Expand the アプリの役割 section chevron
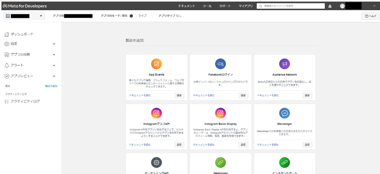This screenshot has height=174, width=380. (x=54, y=55)
